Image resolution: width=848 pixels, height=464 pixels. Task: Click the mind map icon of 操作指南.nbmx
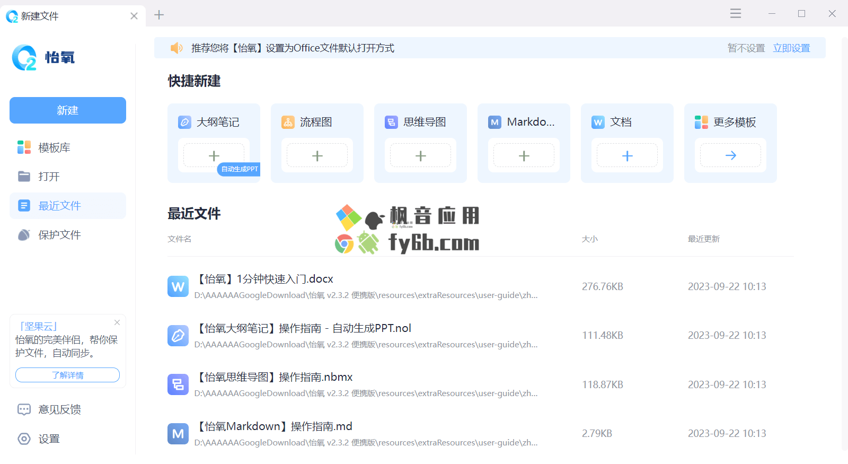click(178, 384)
